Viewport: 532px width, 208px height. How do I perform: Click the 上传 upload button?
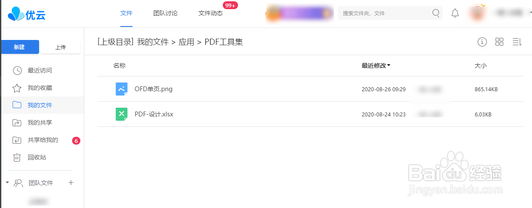click(60, 47)
